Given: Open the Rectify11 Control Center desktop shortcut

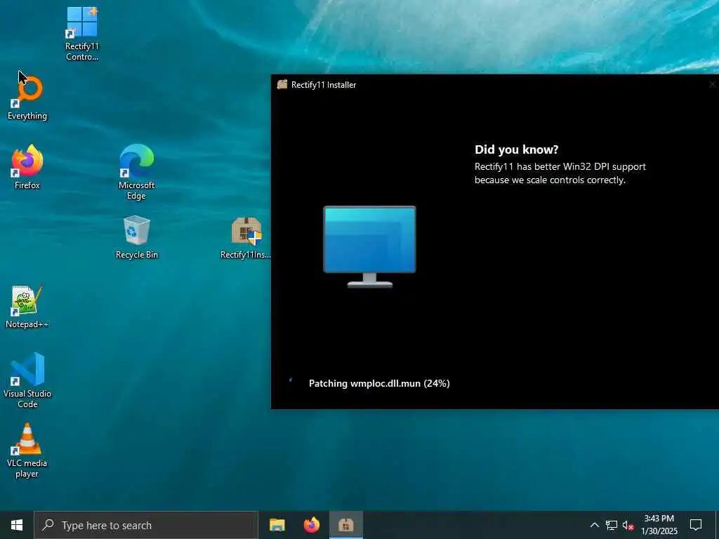Looking at the screenshot, I should pyautogui.click(x=81, y=34).
